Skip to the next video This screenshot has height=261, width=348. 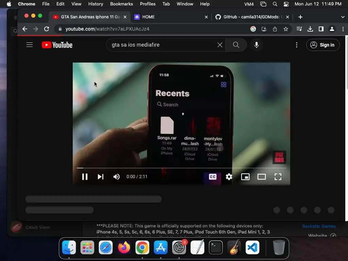pyautogui.click(x=101, y=177)
